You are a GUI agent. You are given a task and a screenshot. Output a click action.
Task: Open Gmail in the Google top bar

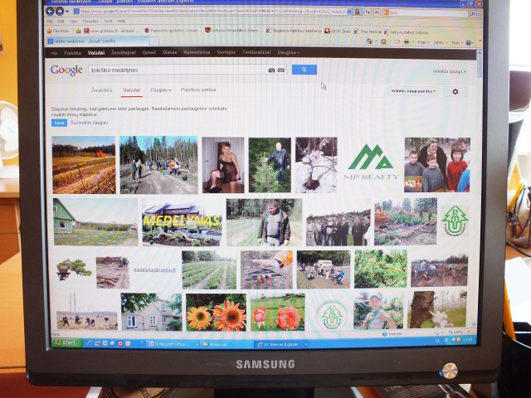[x=149, y=52]
